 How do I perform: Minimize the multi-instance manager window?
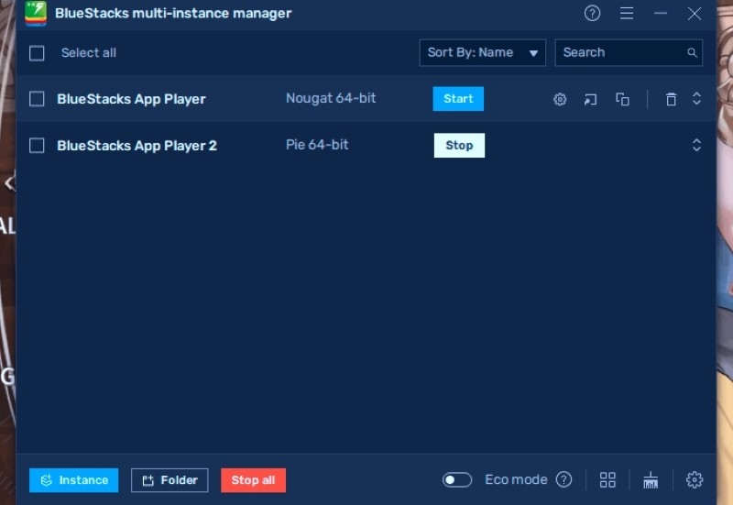point(661,13)
